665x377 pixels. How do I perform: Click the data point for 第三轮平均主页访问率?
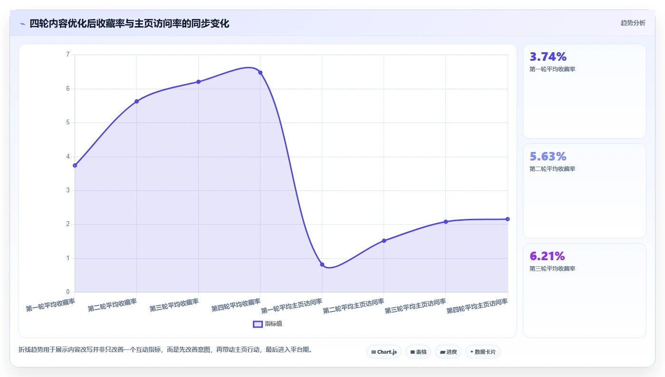pos(445,222)
